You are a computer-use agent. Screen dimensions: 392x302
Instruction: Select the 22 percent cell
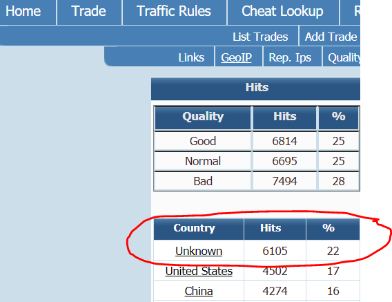pyautogui.click(x=333, y=251)
